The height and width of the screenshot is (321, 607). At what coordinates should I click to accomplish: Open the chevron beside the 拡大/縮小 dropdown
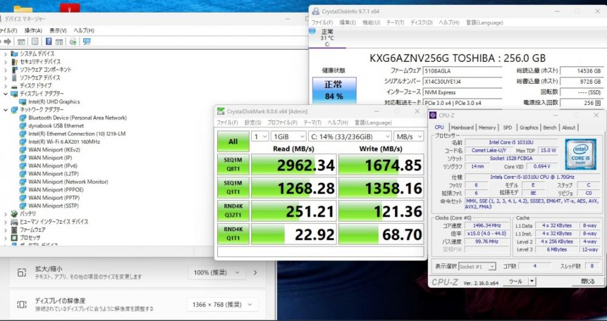pyautogui.click(x=255, y=272)
